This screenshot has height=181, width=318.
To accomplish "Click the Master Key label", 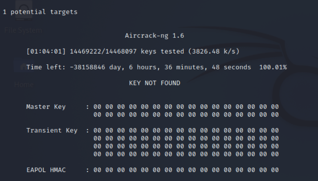I will tap(46, 107).
